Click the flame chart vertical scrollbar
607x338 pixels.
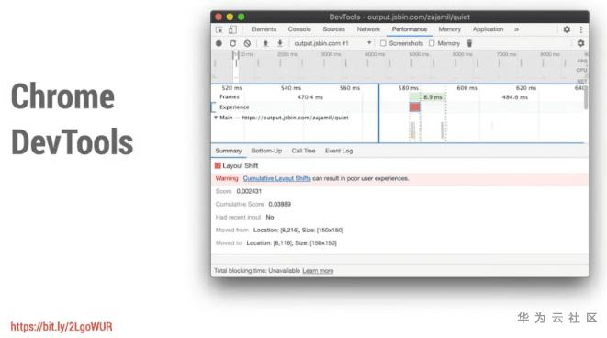click(586, 97)
